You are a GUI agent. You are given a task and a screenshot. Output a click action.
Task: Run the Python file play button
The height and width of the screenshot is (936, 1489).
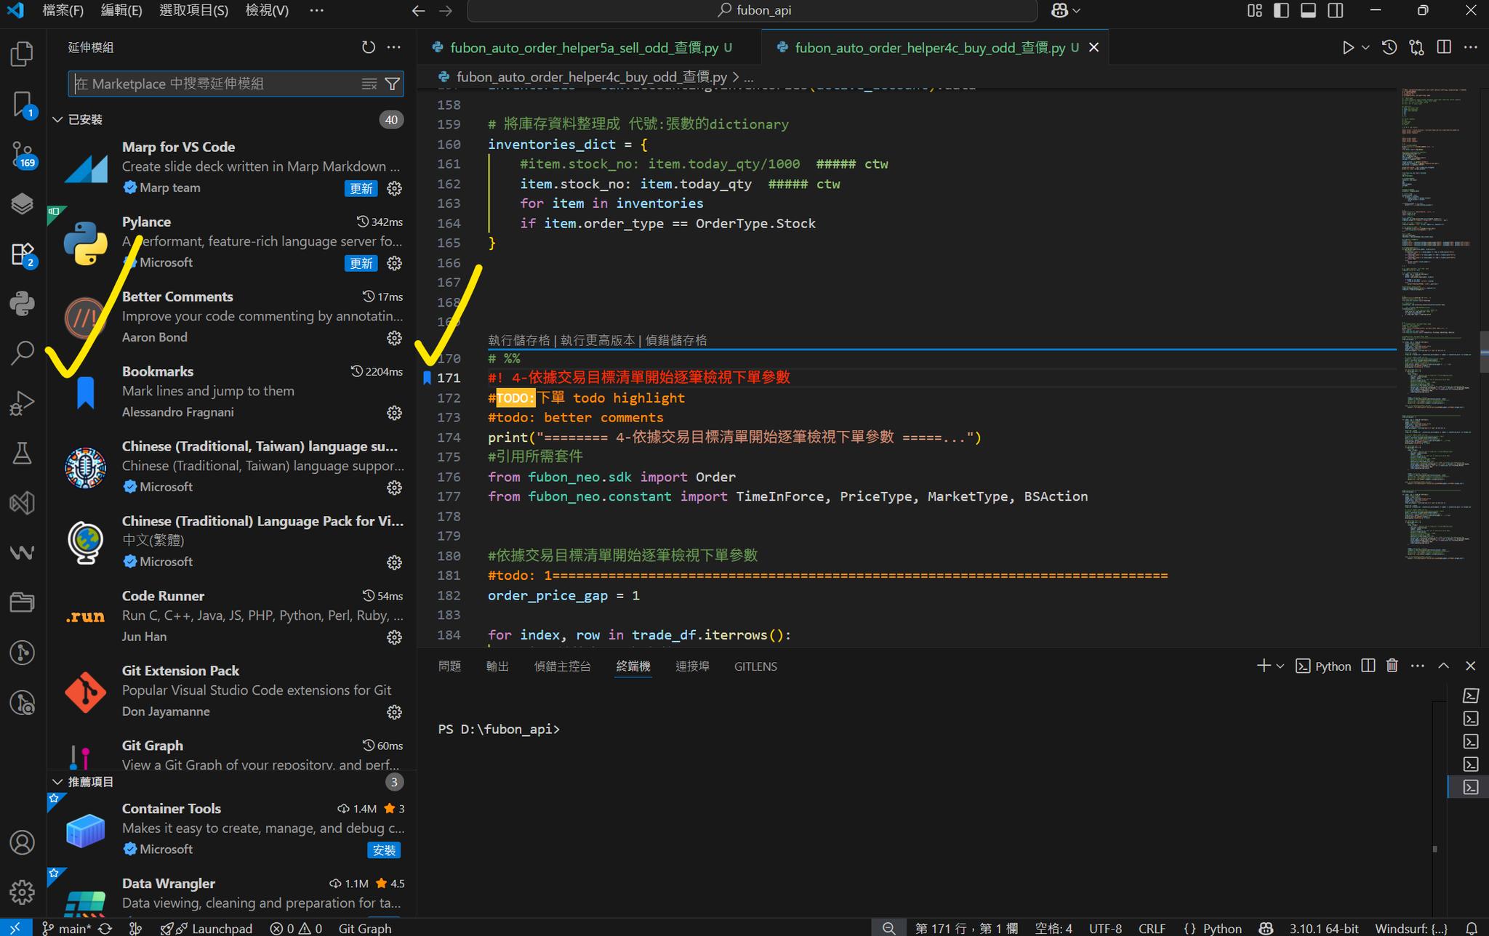[x=1347, y=47]
